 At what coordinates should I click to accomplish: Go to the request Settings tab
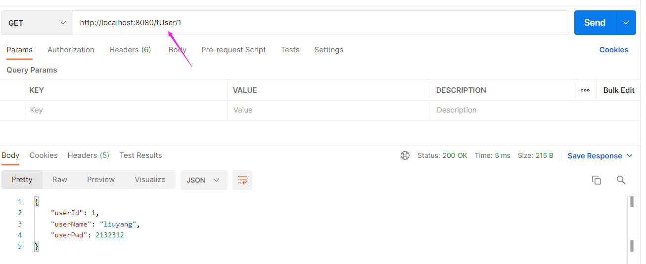pos(328,50)
